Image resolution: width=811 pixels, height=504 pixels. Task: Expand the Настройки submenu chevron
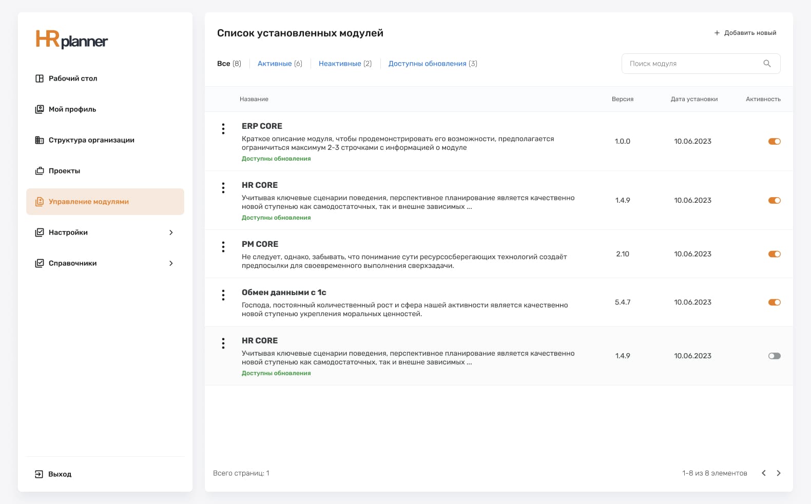point(171,232)
